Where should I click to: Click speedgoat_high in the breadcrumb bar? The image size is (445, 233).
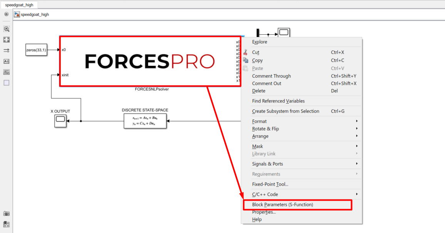35,15
